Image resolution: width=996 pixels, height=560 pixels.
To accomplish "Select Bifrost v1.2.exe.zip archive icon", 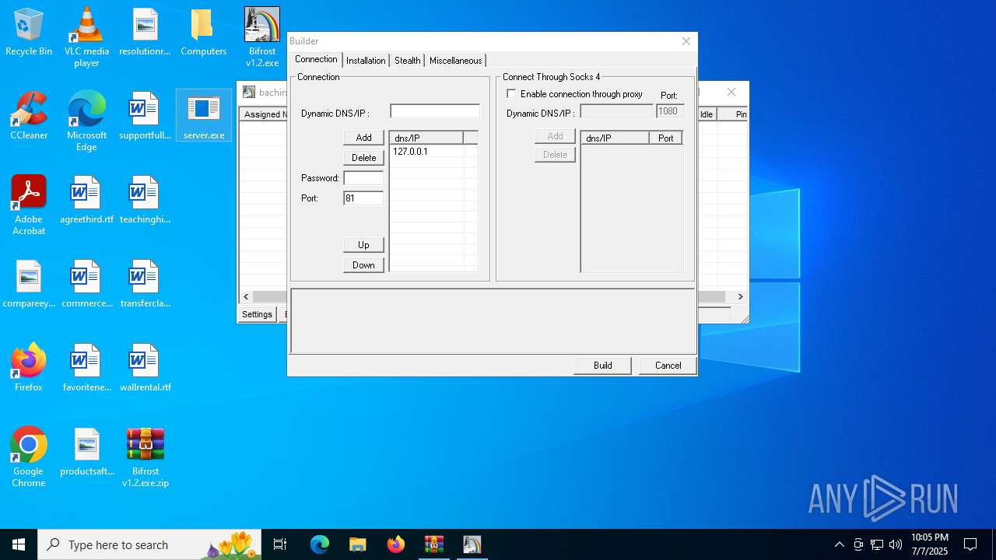I will [x=145, y=457].
